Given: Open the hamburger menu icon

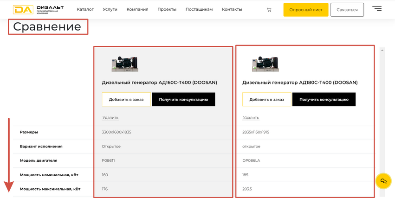Looking at the screenshot, I should (377, 8).
